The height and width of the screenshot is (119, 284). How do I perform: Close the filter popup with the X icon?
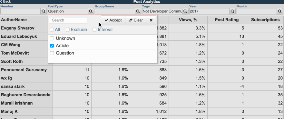tap(151, 20)
